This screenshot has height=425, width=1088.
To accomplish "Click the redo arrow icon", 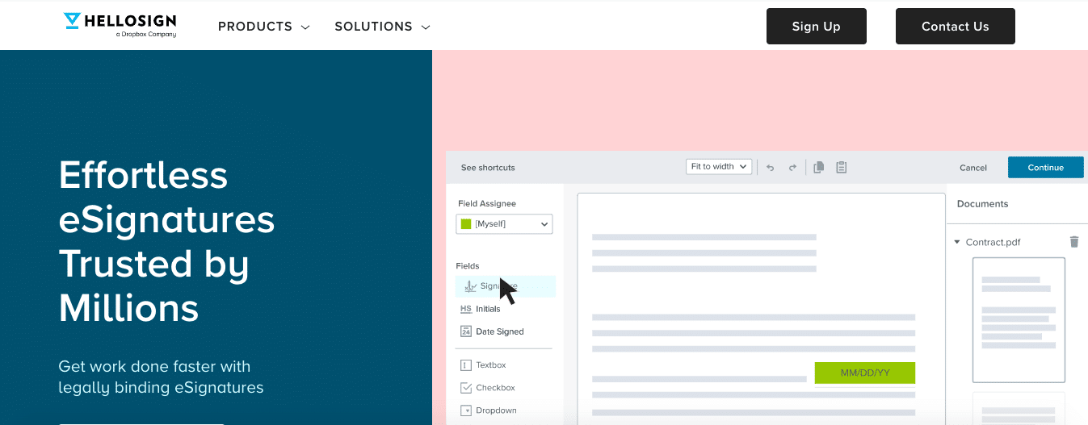I will [792, 168].
